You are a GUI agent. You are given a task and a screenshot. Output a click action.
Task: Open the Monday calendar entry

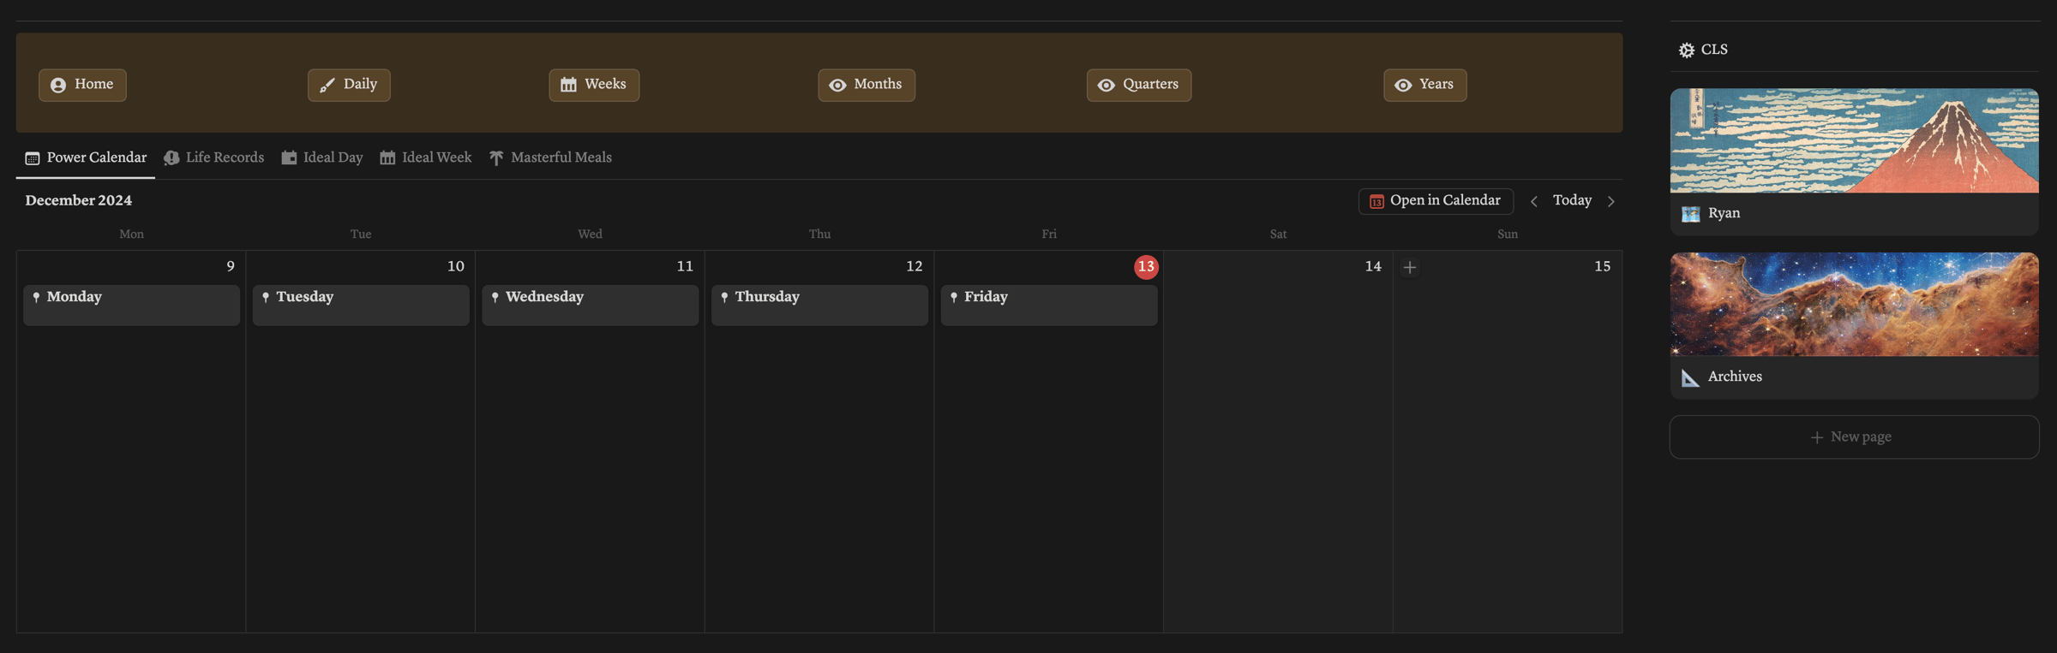click(x=131, y=305)
